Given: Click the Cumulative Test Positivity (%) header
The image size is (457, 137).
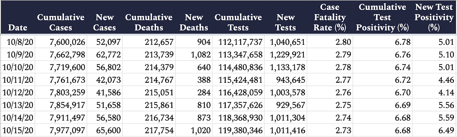Looking at the screenshot, I should 382,17.
